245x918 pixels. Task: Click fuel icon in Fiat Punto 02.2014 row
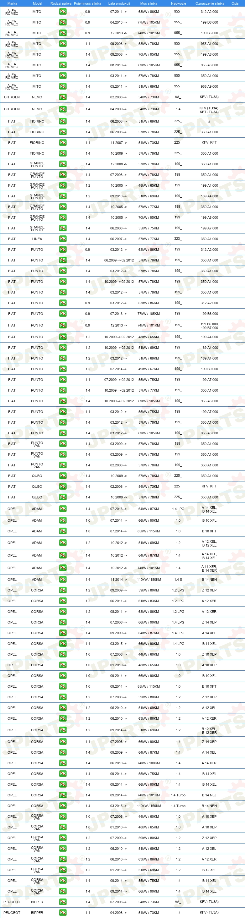(x=63, y=369)
